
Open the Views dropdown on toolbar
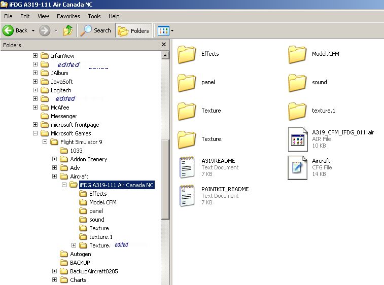(165, 30)
